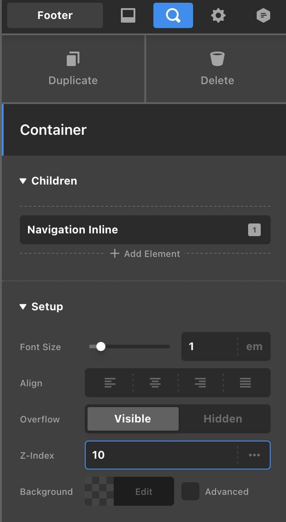
Task: Open the Font Size em unit selector
Action: point(254,347)
